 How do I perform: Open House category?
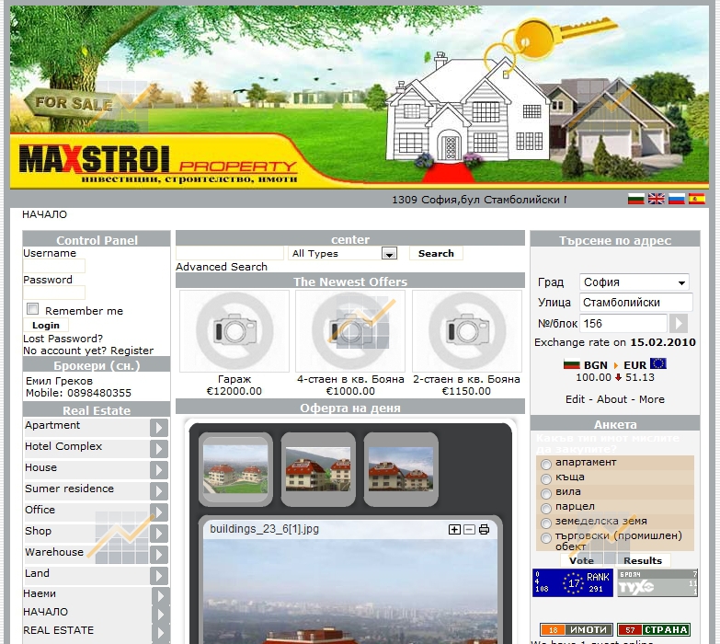point(40,467)
